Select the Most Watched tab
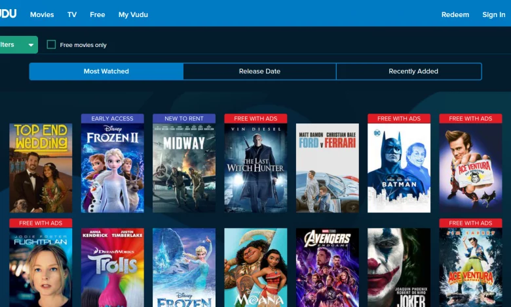This screenshot has width=511, height=307. click(106, 71)
